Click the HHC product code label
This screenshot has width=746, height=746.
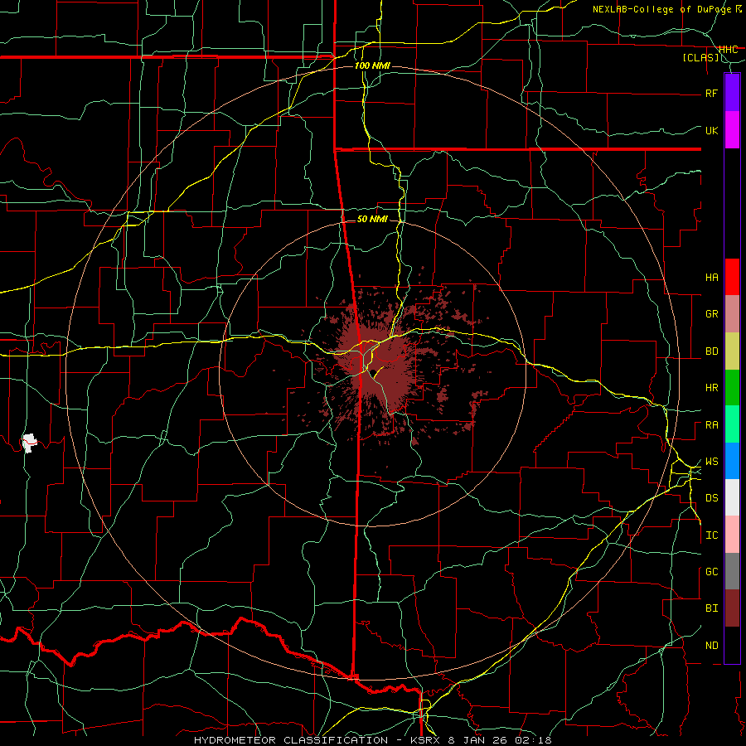pos(728,50)
